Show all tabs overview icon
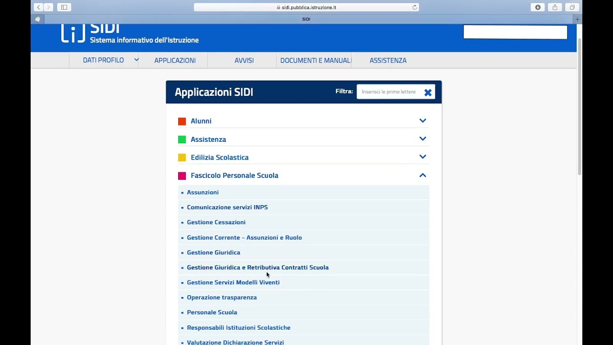 tap(572, 7)
